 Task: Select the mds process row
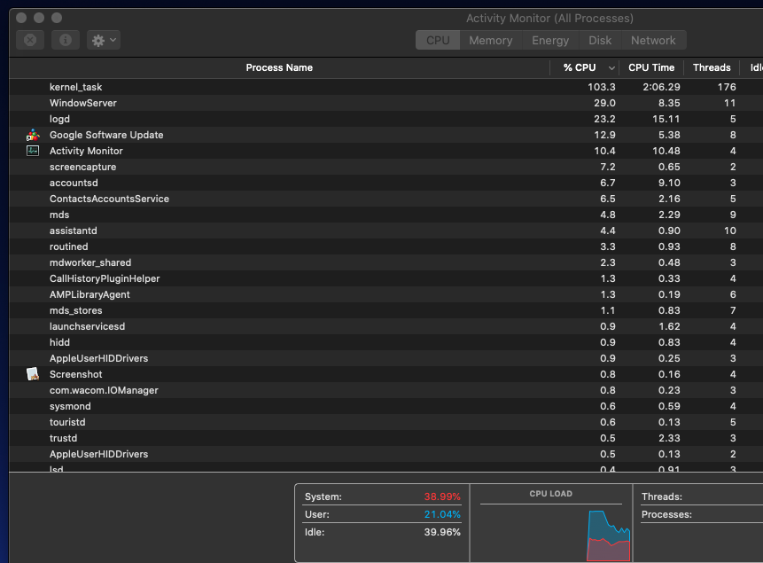point(385,215)
